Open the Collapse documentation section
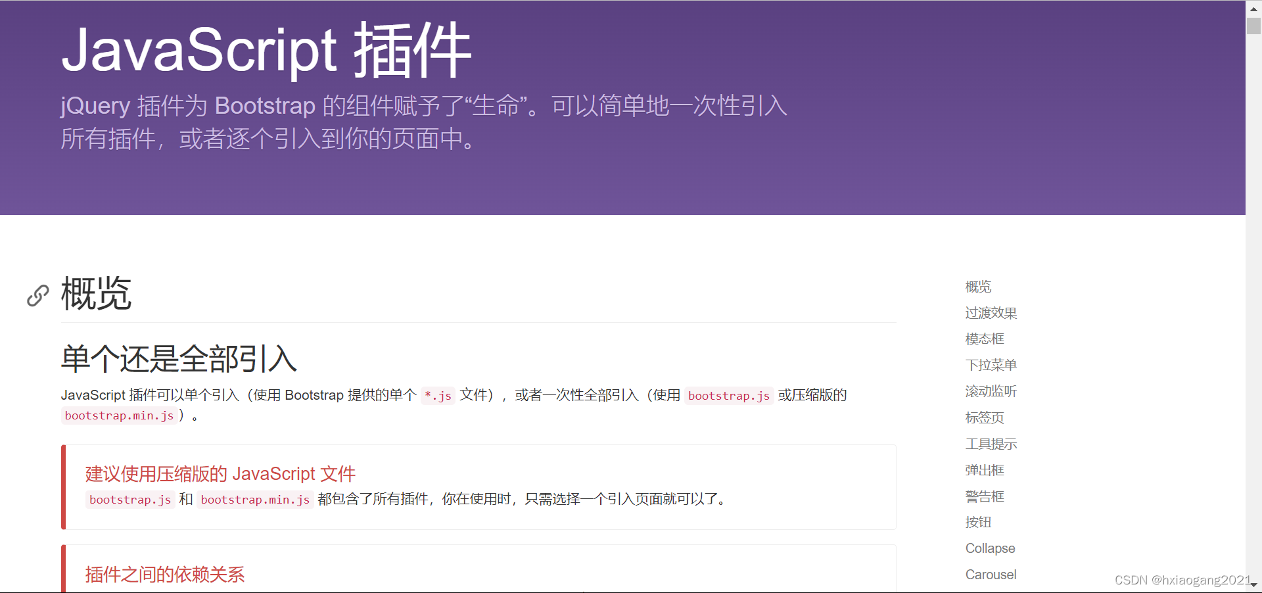Screen dimensions: 1262x593 point(990,548)
